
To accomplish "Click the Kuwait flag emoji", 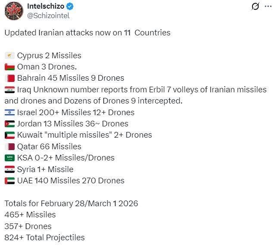I will (9, 135).
